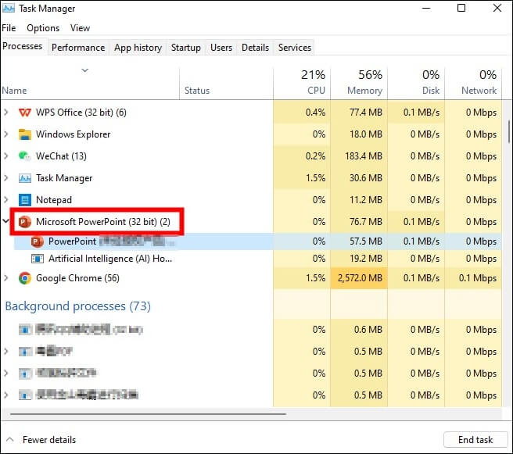Click the PowerPoint child process icon

coord(38,241)
